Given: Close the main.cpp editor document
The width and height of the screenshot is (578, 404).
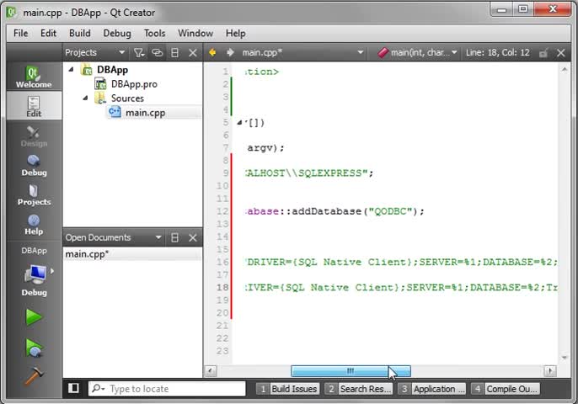Looking at the screenshot, I should 560,53.
